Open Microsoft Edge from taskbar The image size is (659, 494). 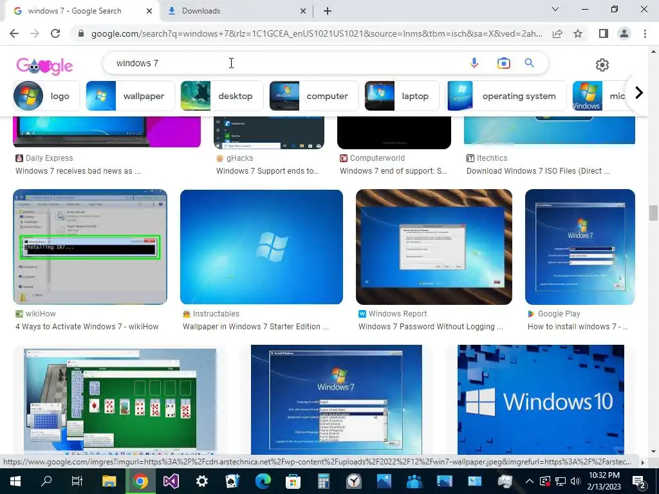[x=263, y=481]
